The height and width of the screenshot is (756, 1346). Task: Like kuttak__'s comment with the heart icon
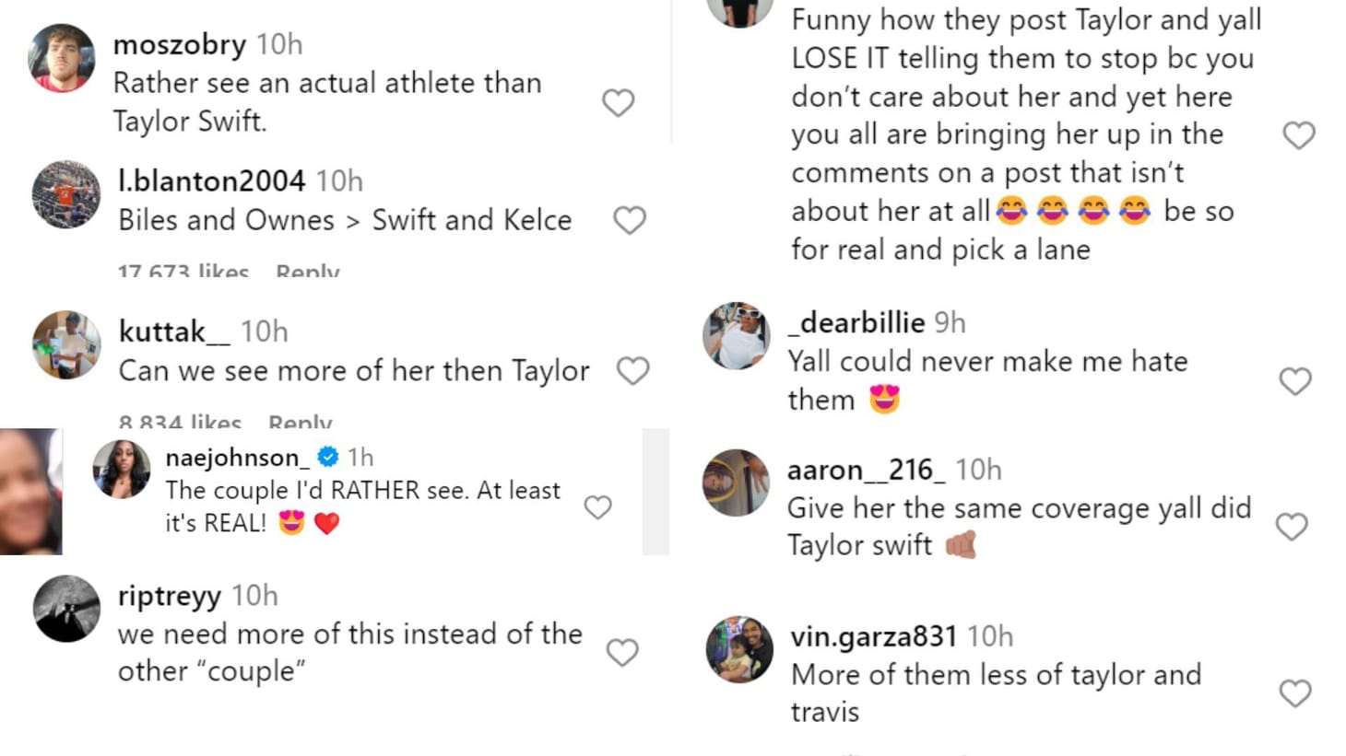pos(632,371)
